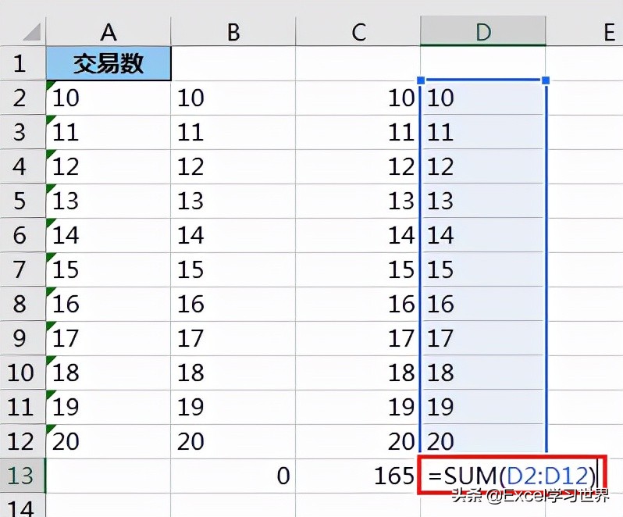Click cell A3 containing 11

109,132
